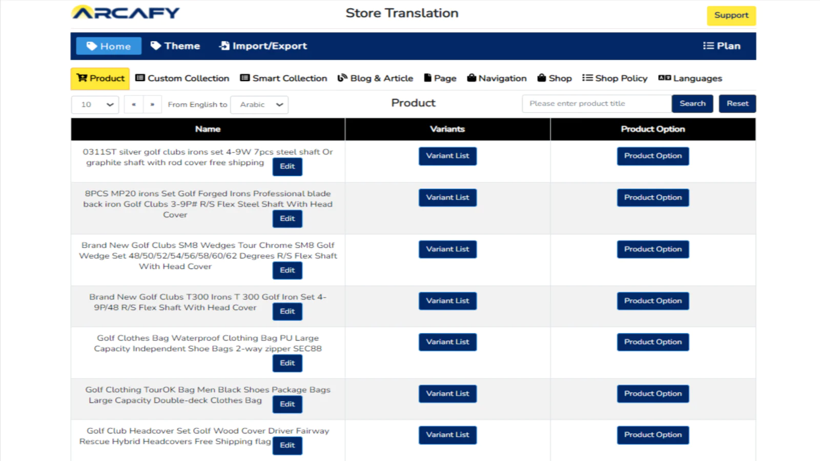
Task: Open Variant List for TourOK Bag
Action: (x=447, y=394)
